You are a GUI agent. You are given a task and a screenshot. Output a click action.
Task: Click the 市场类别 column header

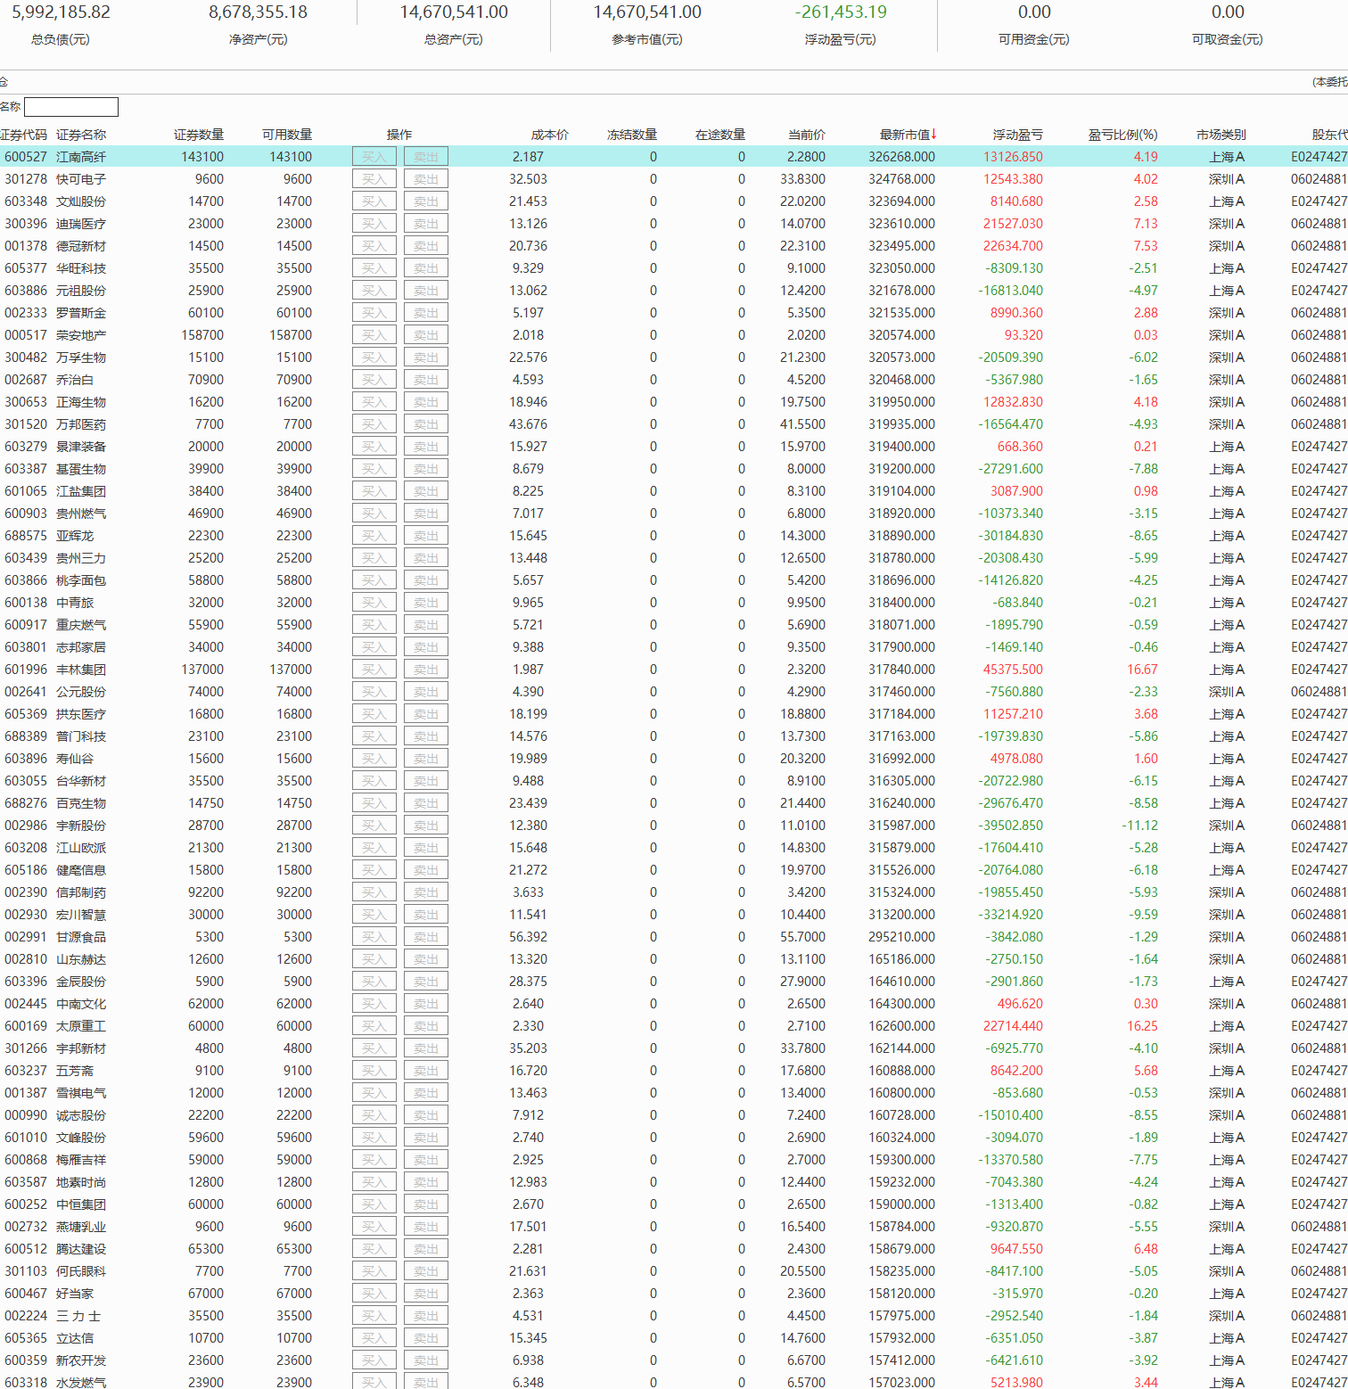click(1221, 135)
